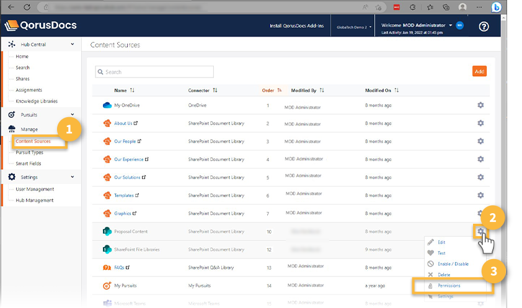Image resolution: width=522 pixels, height=308 pixels.
Task: Click the FAQs Q&A icon
Action: [107, 268]
